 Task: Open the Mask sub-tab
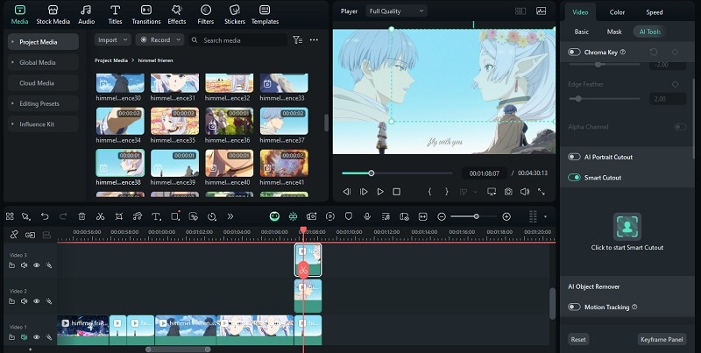pos(614,32)
